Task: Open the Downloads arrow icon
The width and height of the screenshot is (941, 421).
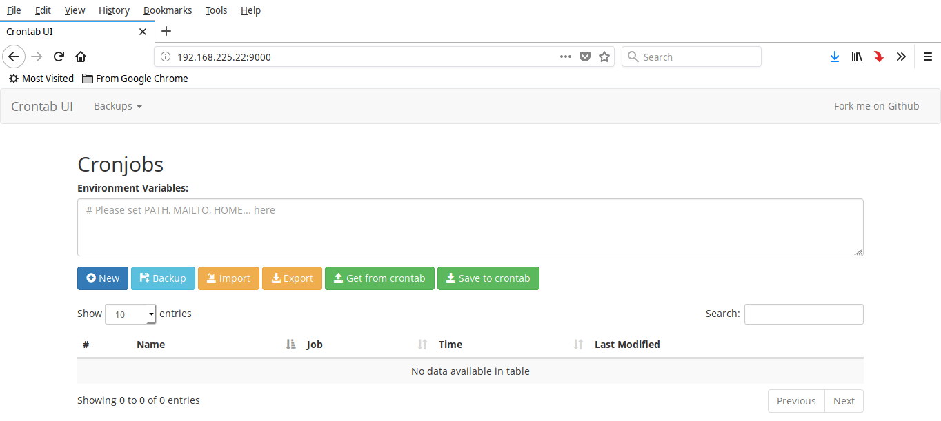Action: tap(834, 57)
